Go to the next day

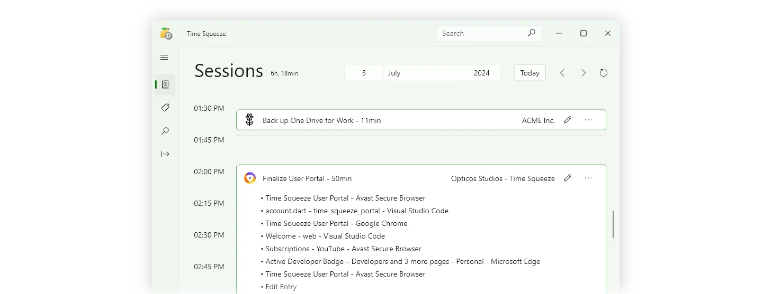tap(583, 73)
